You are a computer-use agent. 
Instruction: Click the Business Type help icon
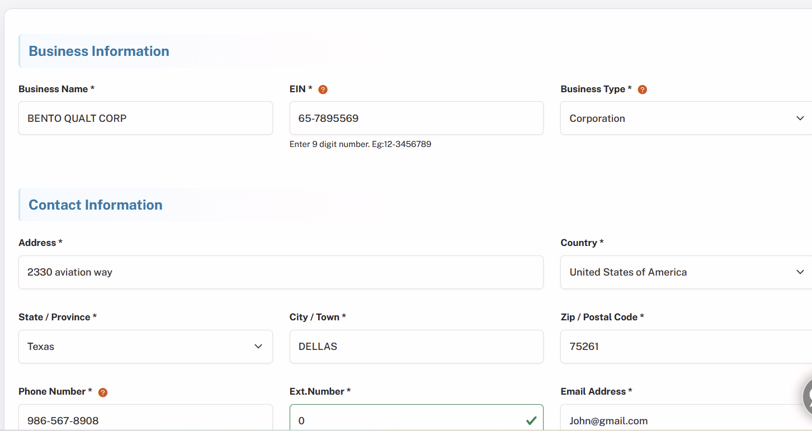click(643, 89)
